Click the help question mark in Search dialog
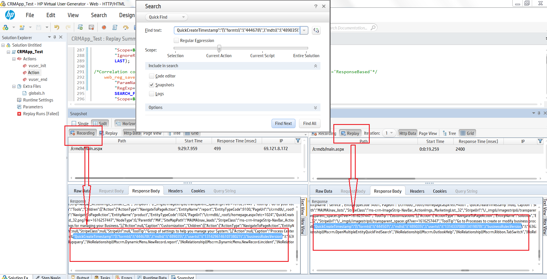 316,6
